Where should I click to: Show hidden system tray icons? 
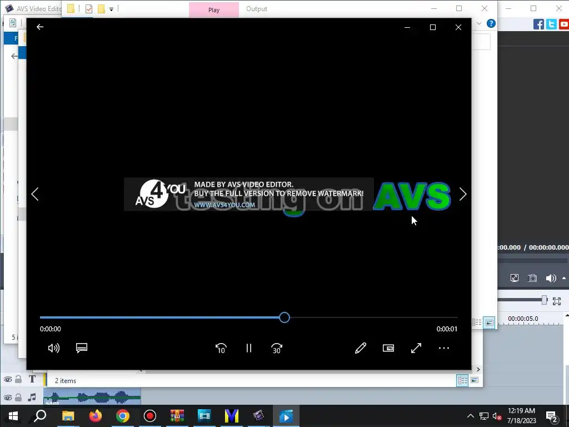tap(470, 416)
